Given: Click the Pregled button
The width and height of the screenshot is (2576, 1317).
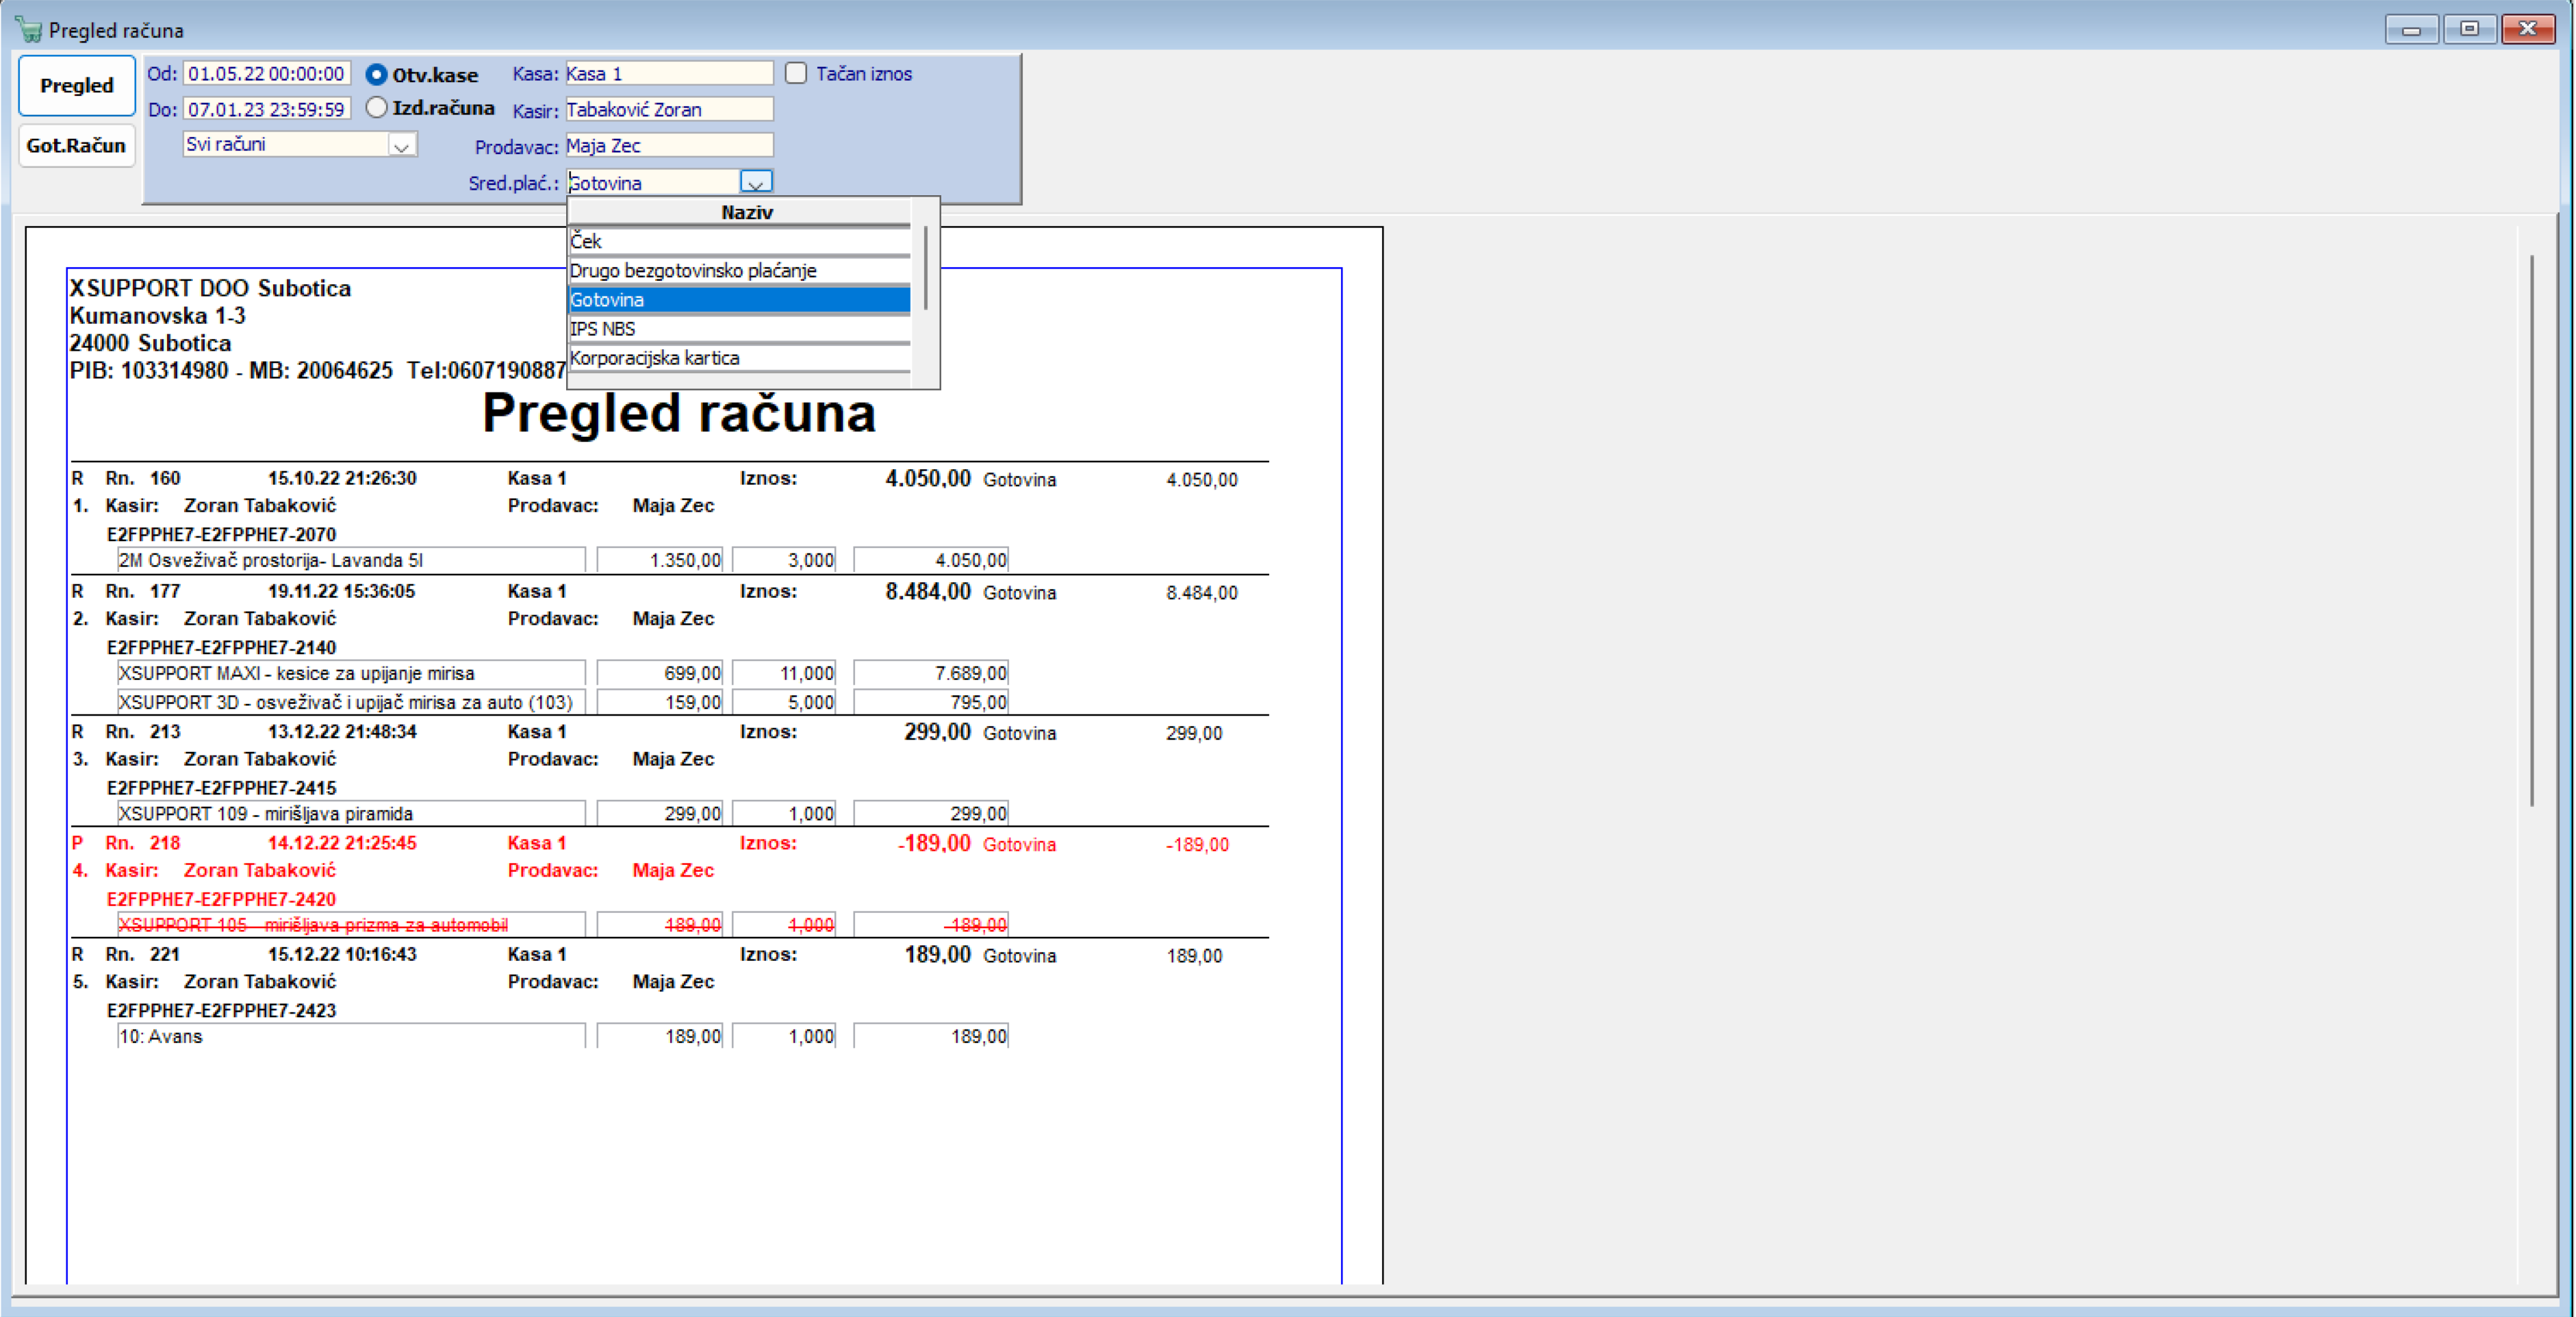Looking at the screenshot, I should pyautogui.click(x=77, y=86).
